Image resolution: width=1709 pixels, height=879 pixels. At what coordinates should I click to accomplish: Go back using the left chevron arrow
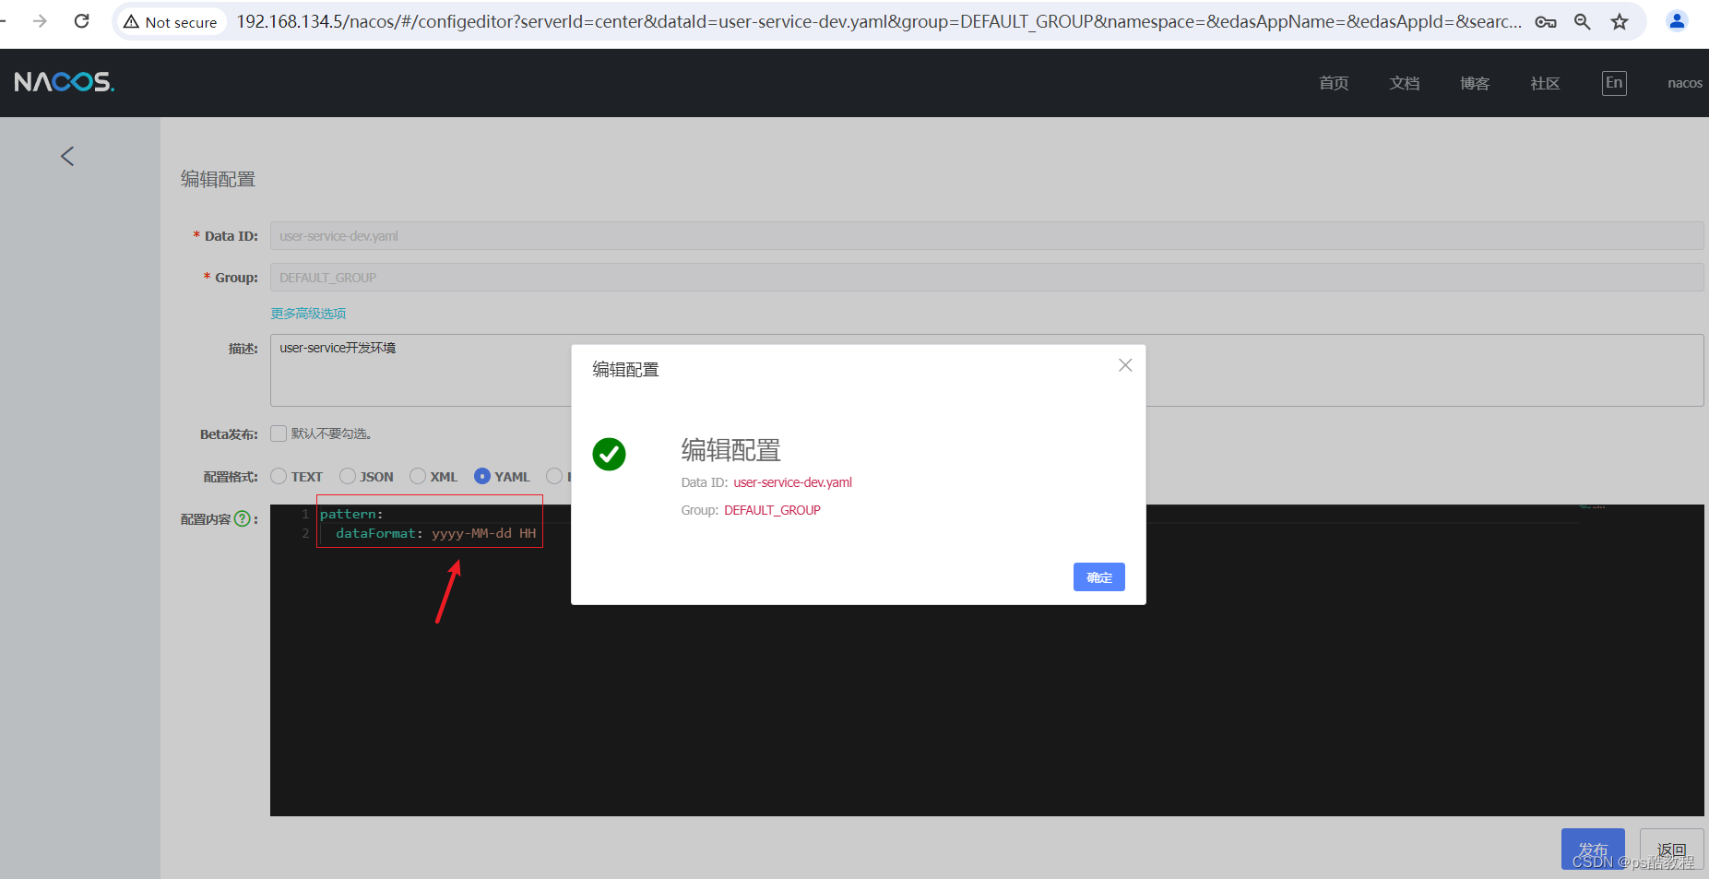(x=67, y=156)
